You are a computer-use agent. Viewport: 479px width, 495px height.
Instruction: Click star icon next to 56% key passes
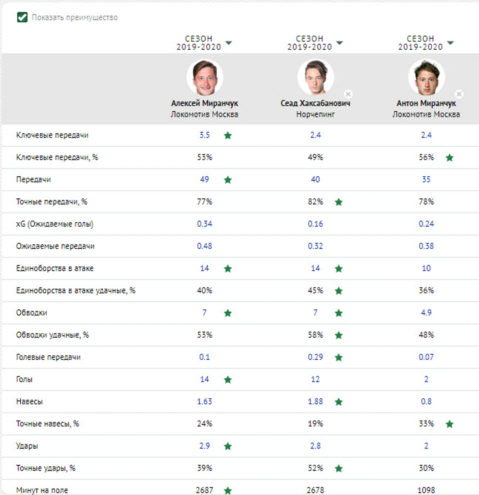tap(449, 158)
